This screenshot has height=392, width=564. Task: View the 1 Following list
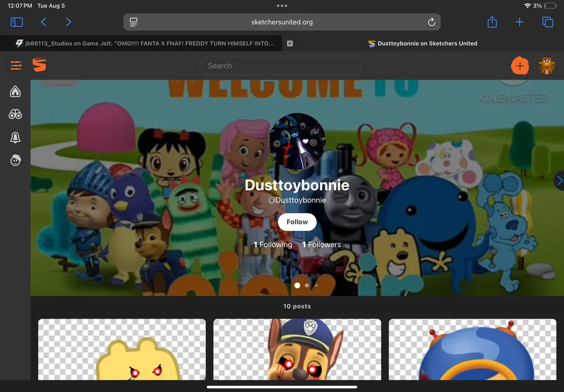(x=273, y=245)
